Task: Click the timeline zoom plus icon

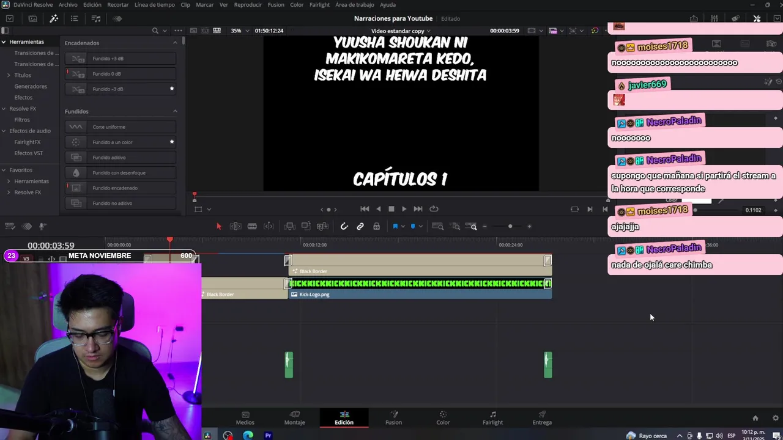Action: pyautogui.click(x=530, y=226)
